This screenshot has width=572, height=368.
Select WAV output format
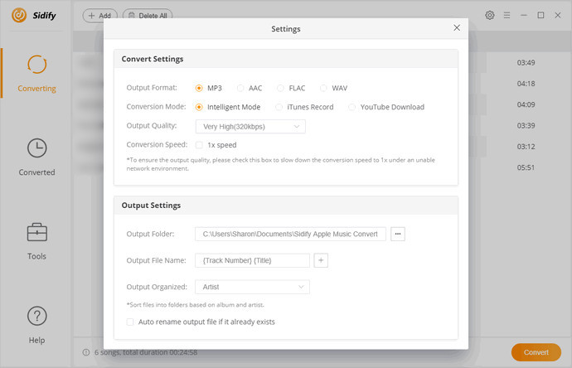pos(323,88)
